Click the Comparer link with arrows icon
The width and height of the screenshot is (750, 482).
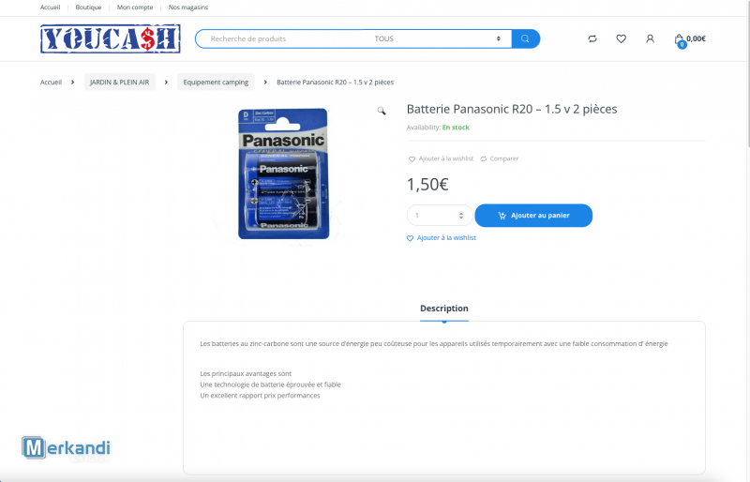500,158
